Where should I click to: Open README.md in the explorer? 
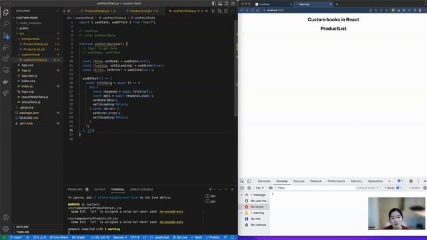[29, 118]
